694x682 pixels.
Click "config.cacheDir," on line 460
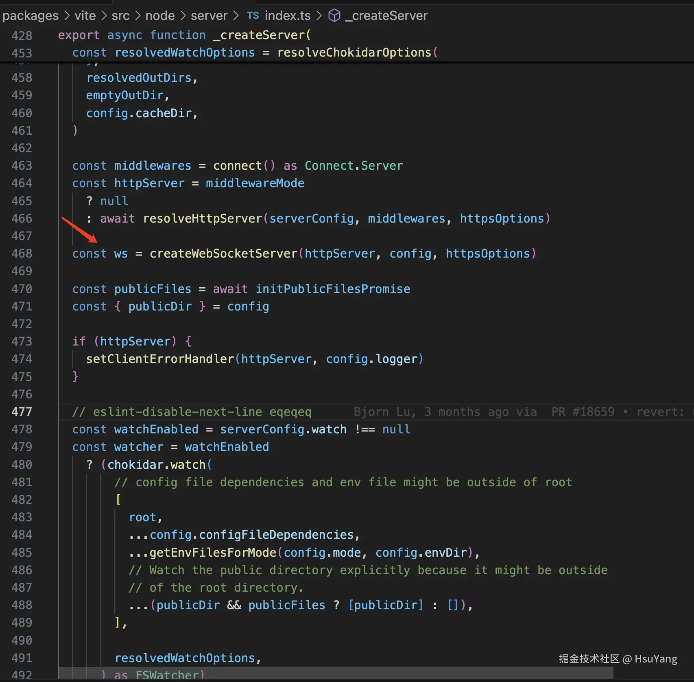click(142, 113)
